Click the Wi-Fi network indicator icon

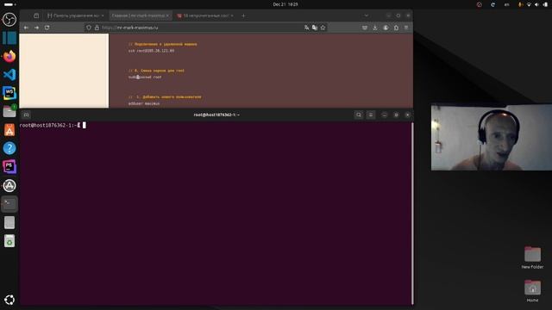pyautogui.click(x=529, y=4)
